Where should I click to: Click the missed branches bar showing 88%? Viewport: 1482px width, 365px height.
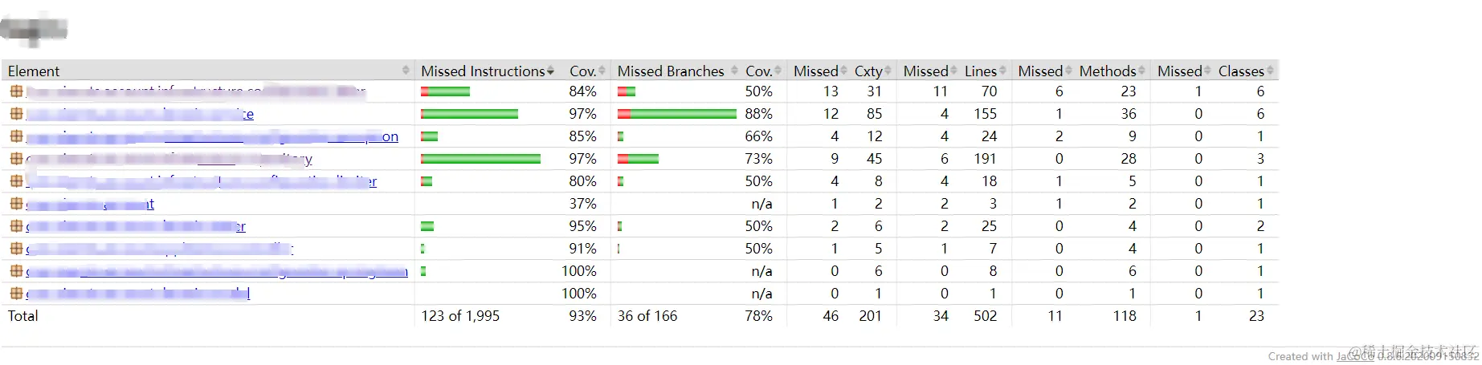(x=677, y=114)
